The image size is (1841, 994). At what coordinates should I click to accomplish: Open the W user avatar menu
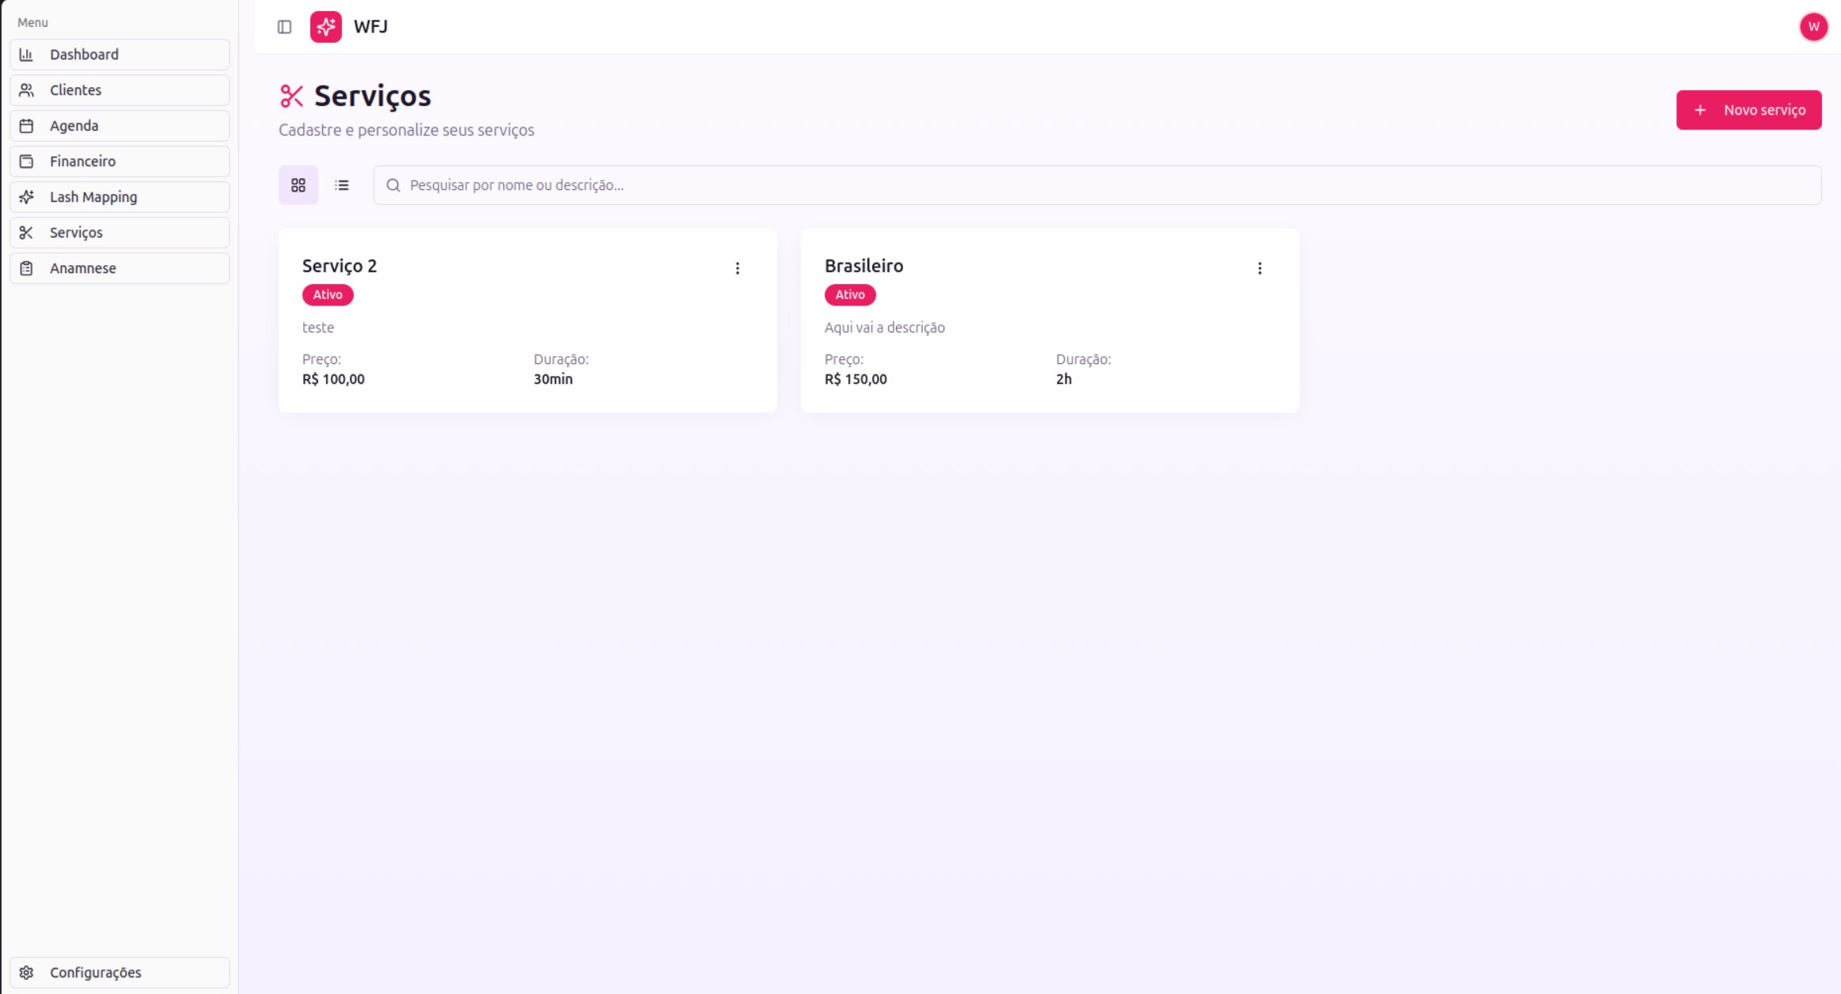(1813, 27)
